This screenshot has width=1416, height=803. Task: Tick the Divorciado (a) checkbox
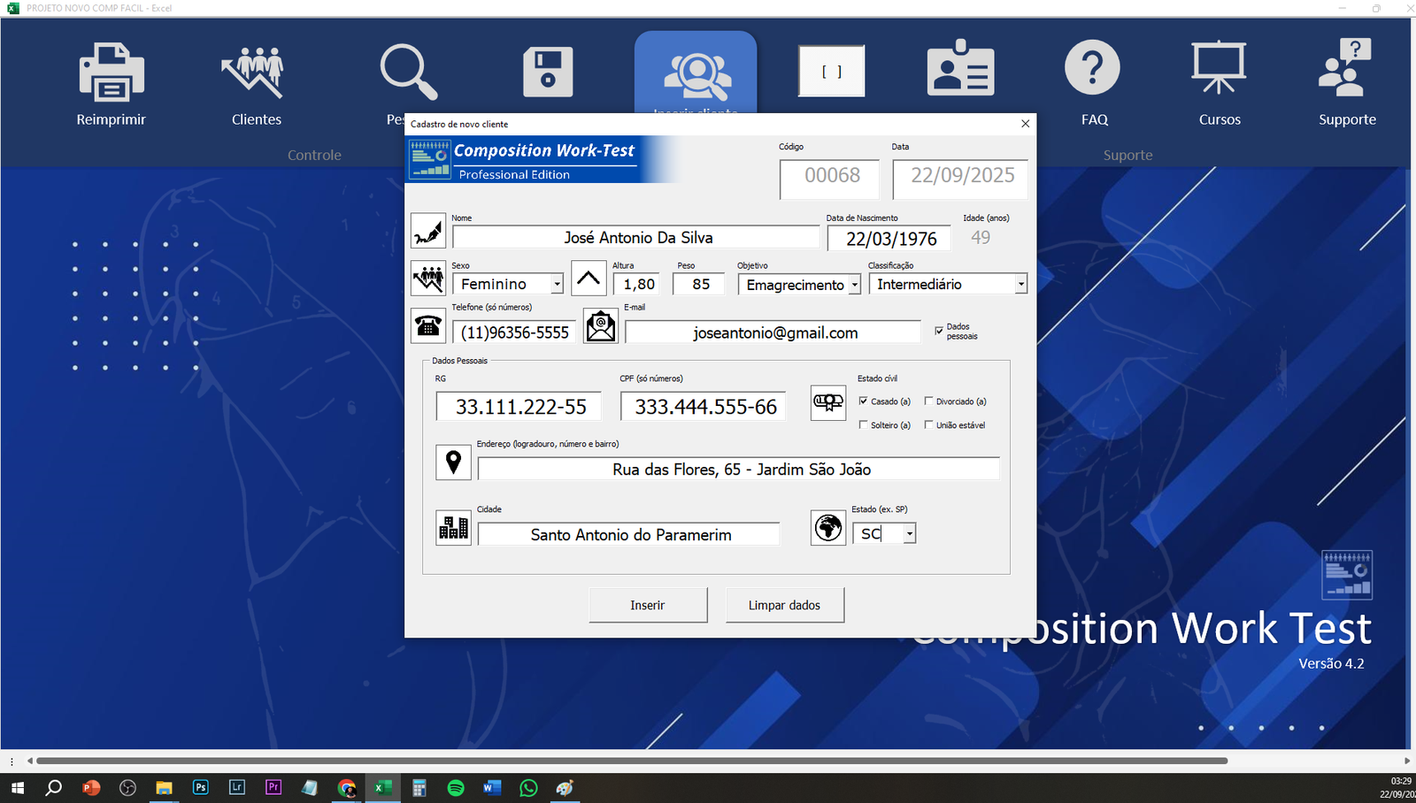click(928, 401)
